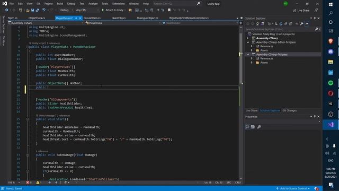
Task: Refresh the Solution Explorer
Action: (x=281, y=23)
